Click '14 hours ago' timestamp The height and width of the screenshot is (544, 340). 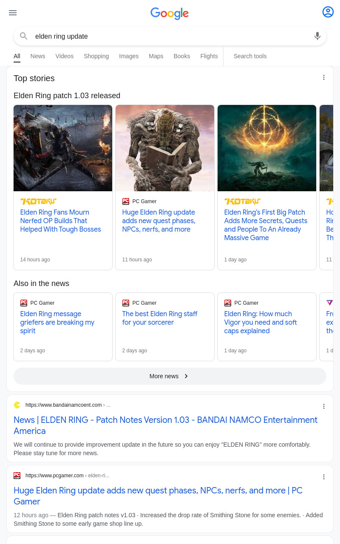[35, 260]
